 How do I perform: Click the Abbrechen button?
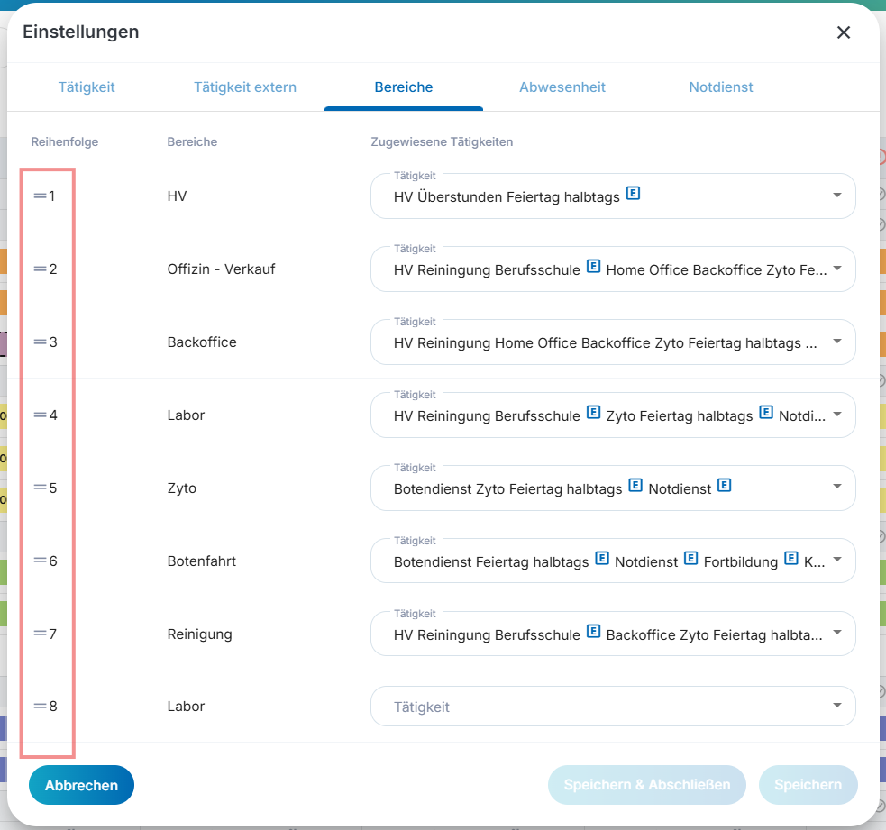(x=81, y=785)
